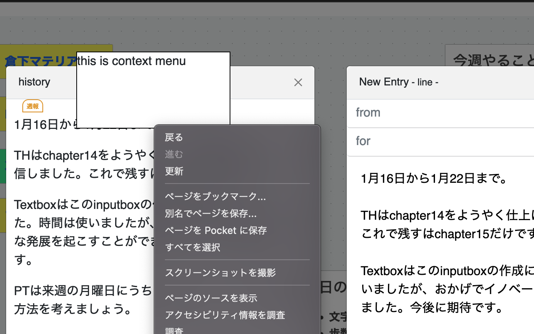
Task: Open ページのソースを表示 from the context menu
Action: 237,298
